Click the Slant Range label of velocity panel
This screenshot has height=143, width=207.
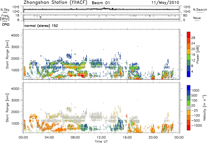7,108
